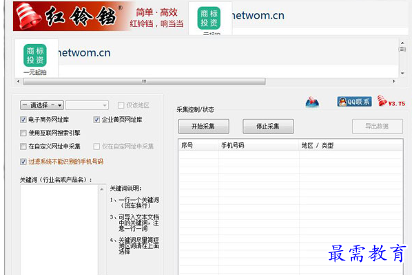Open the empty second region dropdown
Viewport: 412px width, 275px height.
click(x=87, y=105)
